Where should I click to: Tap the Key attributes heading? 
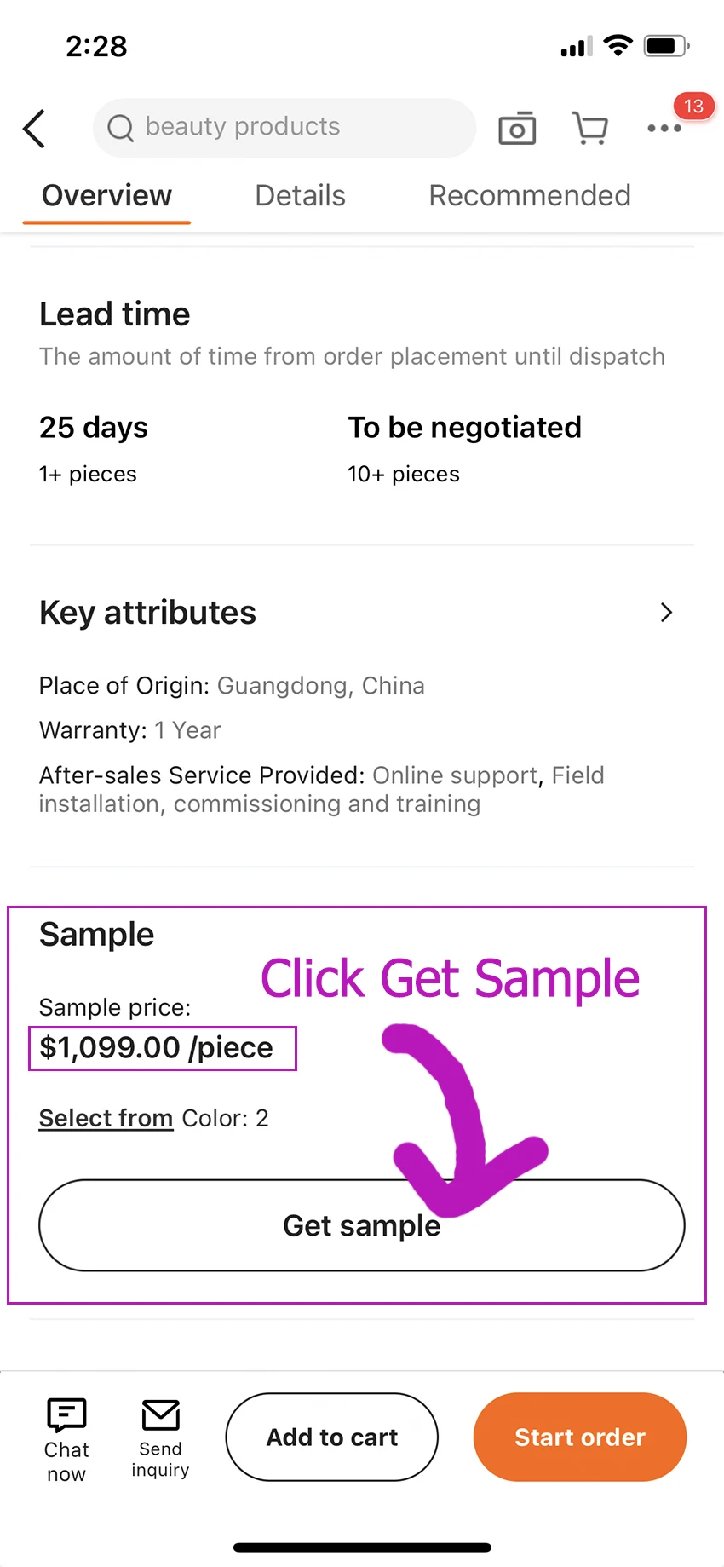tap(147, 613)
